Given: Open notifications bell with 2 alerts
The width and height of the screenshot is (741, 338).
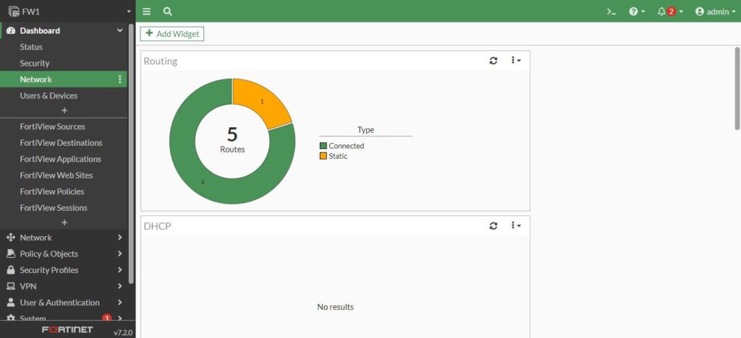Looking at the screenshot, I should pyautogui.click(x=669, y=12).
